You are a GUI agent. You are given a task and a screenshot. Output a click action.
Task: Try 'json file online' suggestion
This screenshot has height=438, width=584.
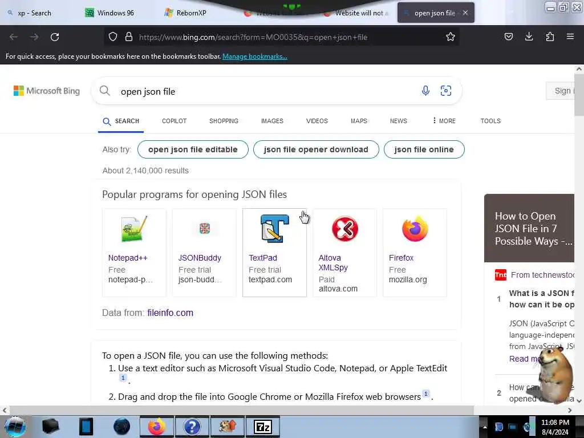(x=424, y=149)
